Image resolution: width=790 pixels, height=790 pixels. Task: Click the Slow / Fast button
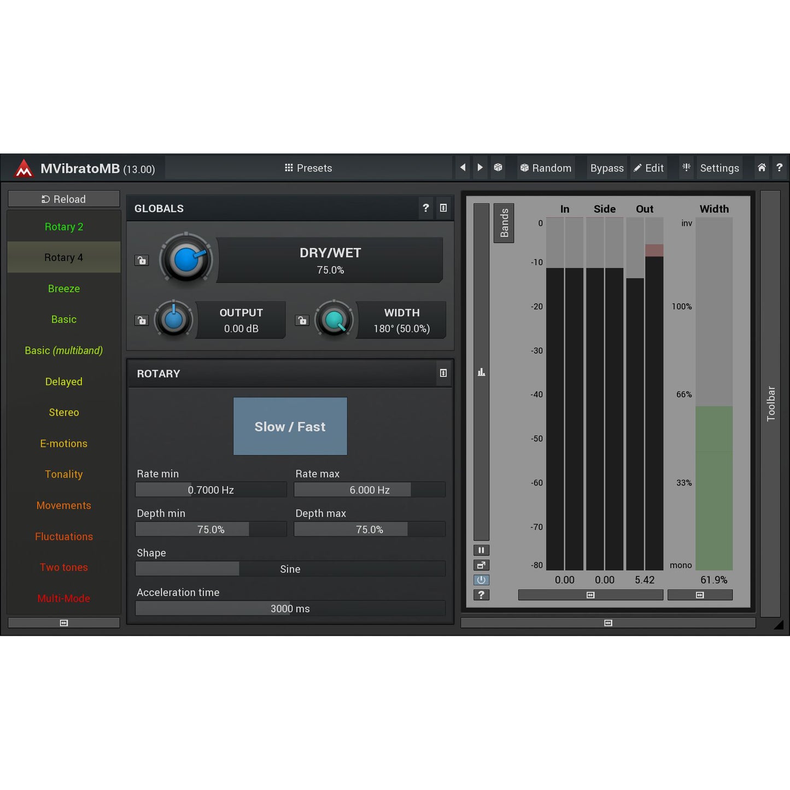290,426
